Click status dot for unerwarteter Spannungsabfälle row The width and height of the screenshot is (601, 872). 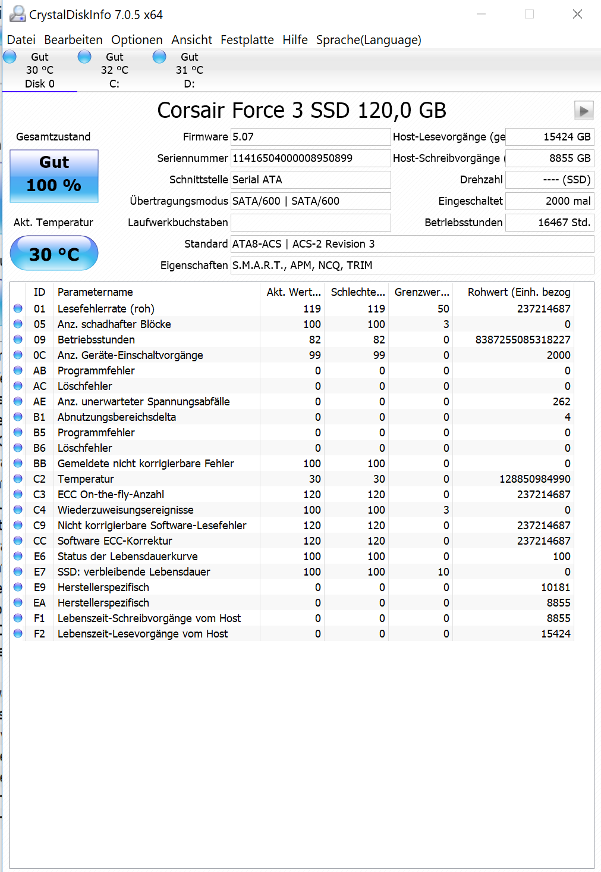tap(18, 401)
